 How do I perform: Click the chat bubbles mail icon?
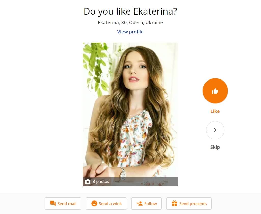coord(53,204)
